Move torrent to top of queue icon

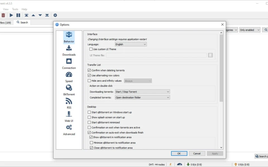tap(26, 15)
